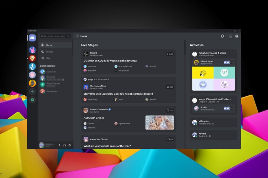
Task: Deafen with the headphones icon
Action: coord(64,145)
